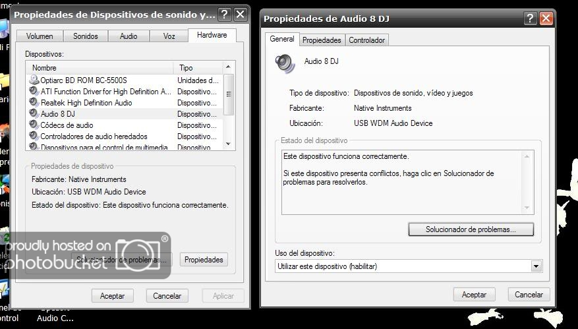
Task: Open the Propiedades tab in Audio 8 DJ window
Action: click(x=322, y=40)
